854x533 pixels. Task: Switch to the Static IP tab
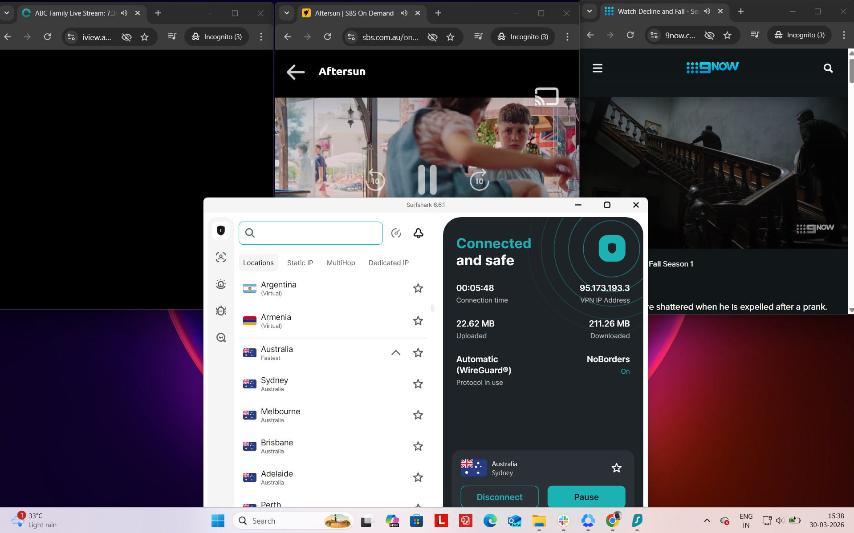300,262
